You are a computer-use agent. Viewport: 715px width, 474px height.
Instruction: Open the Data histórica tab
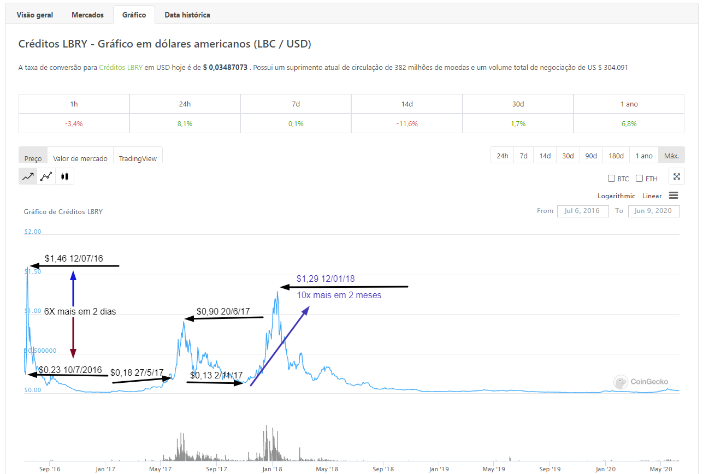(x=187, y=15)
